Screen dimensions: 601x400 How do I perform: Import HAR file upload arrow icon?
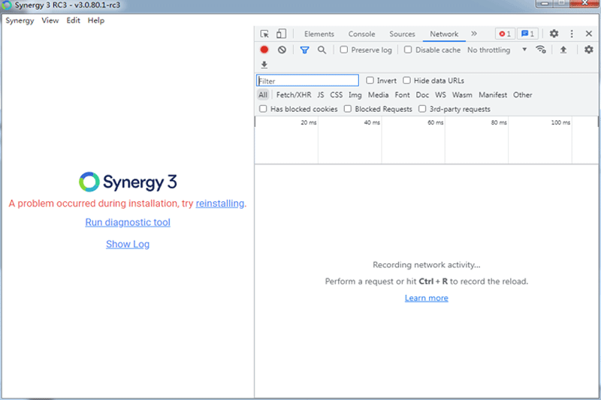[x=563, y=50]
